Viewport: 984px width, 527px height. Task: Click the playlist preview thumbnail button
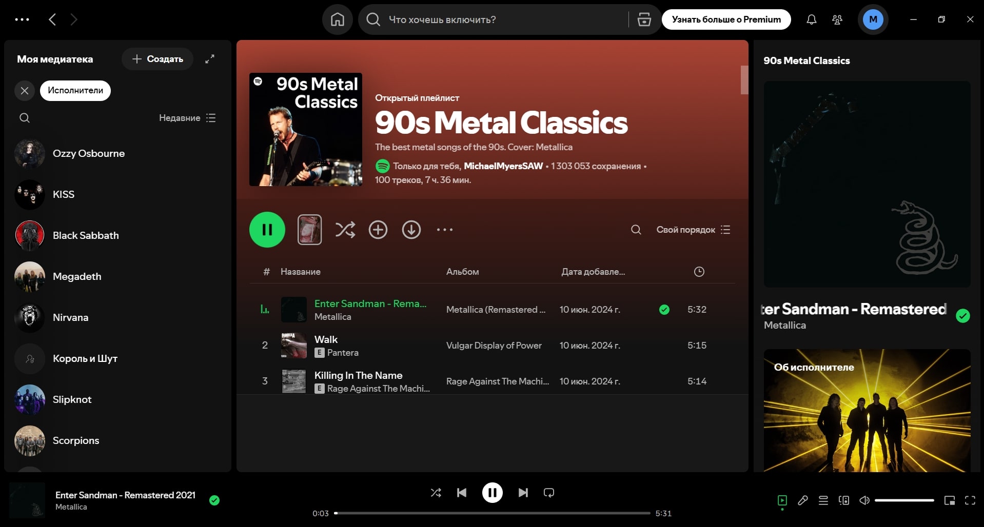[x=309, y=230]
